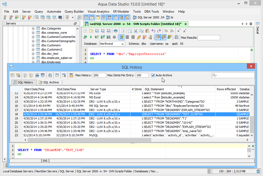This screenshot has height=176, width=263.
Task: Toggle the highlighted database auto-commit button
Action: 121,37
